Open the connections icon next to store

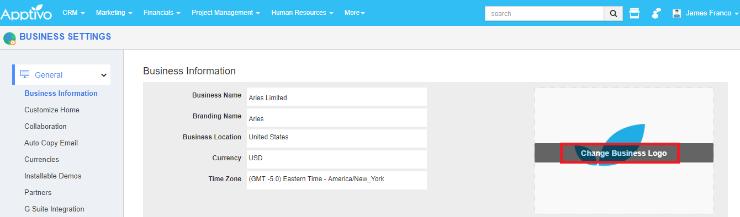coord(656,13)
